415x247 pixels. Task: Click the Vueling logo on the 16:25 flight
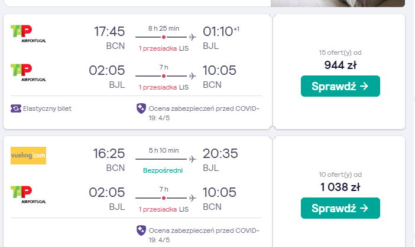click(x=28, y=156)
